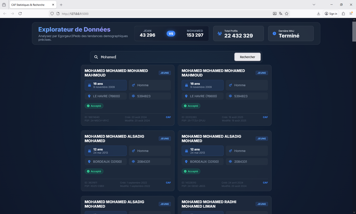Image resolution: width=356 pixels, height=214 pixels.
Task: Reload the current page
Action: click(x=20, y=14)
